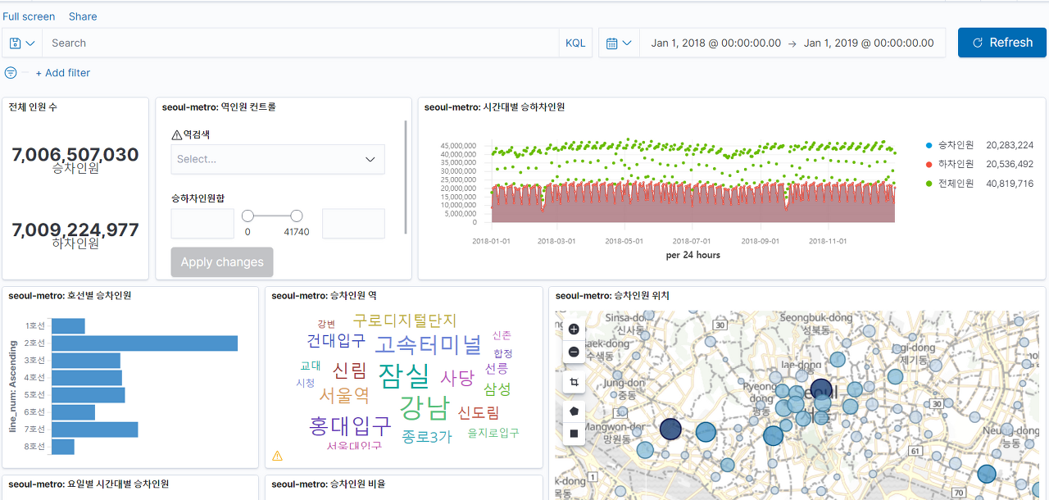1049x500 pixels.
Task: Select 사당 in the tag cloud
Action: click(x=457, y=378)
